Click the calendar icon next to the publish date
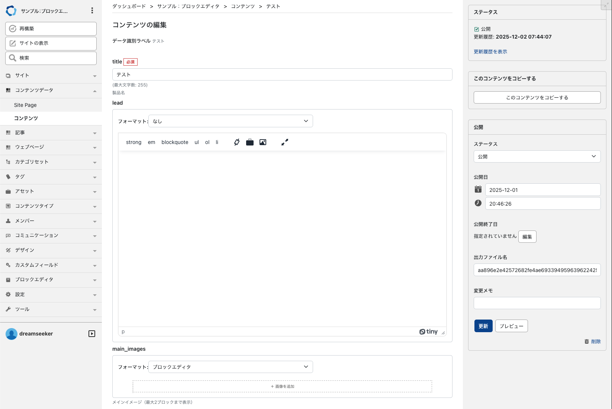Viewport: 612px width, 409px height. [478, 189]
